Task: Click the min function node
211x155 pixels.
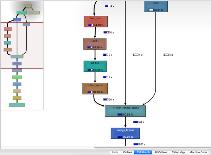Action: (156, 6)
